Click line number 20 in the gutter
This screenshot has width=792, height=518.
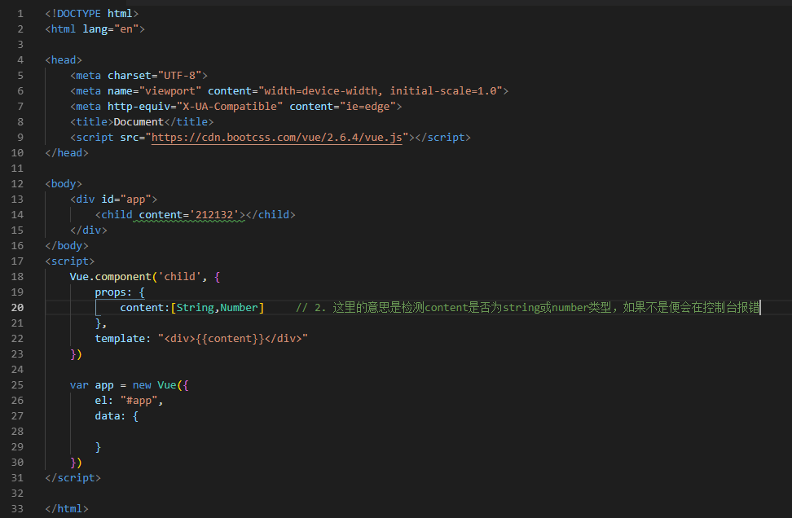click(x=17, y=308)
